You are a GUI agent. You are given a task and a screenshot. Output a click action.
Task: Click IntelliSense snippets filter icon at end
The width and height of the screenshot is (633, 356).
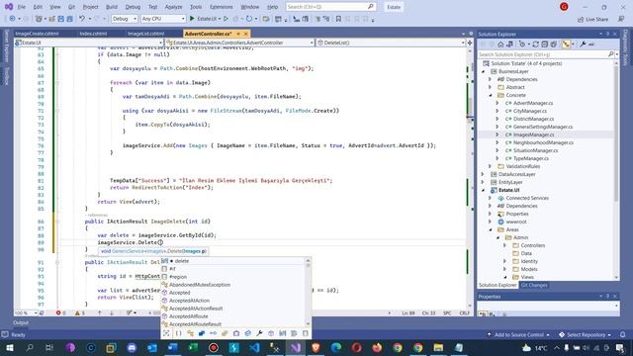pos(306,333)
